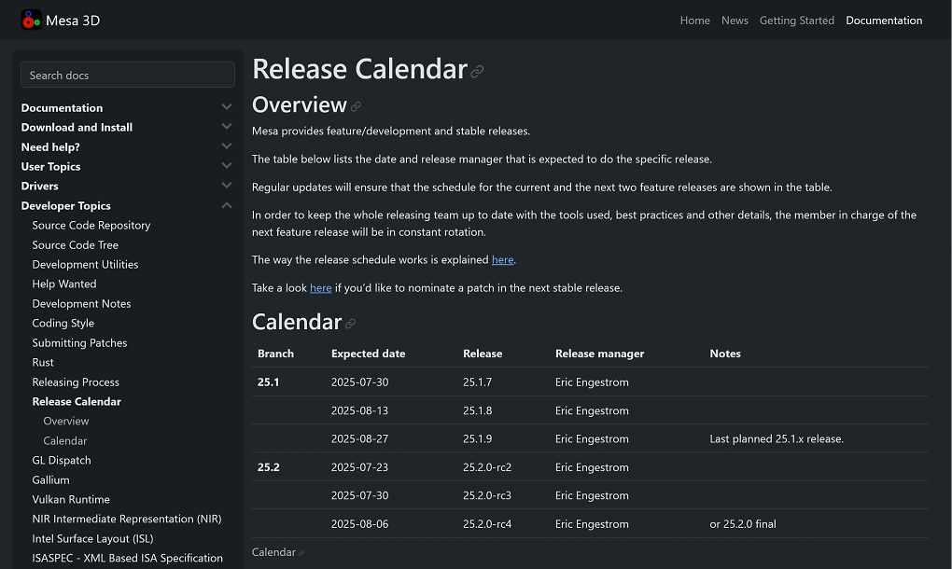Open Documentation in top navigation

tap(884, 21)
